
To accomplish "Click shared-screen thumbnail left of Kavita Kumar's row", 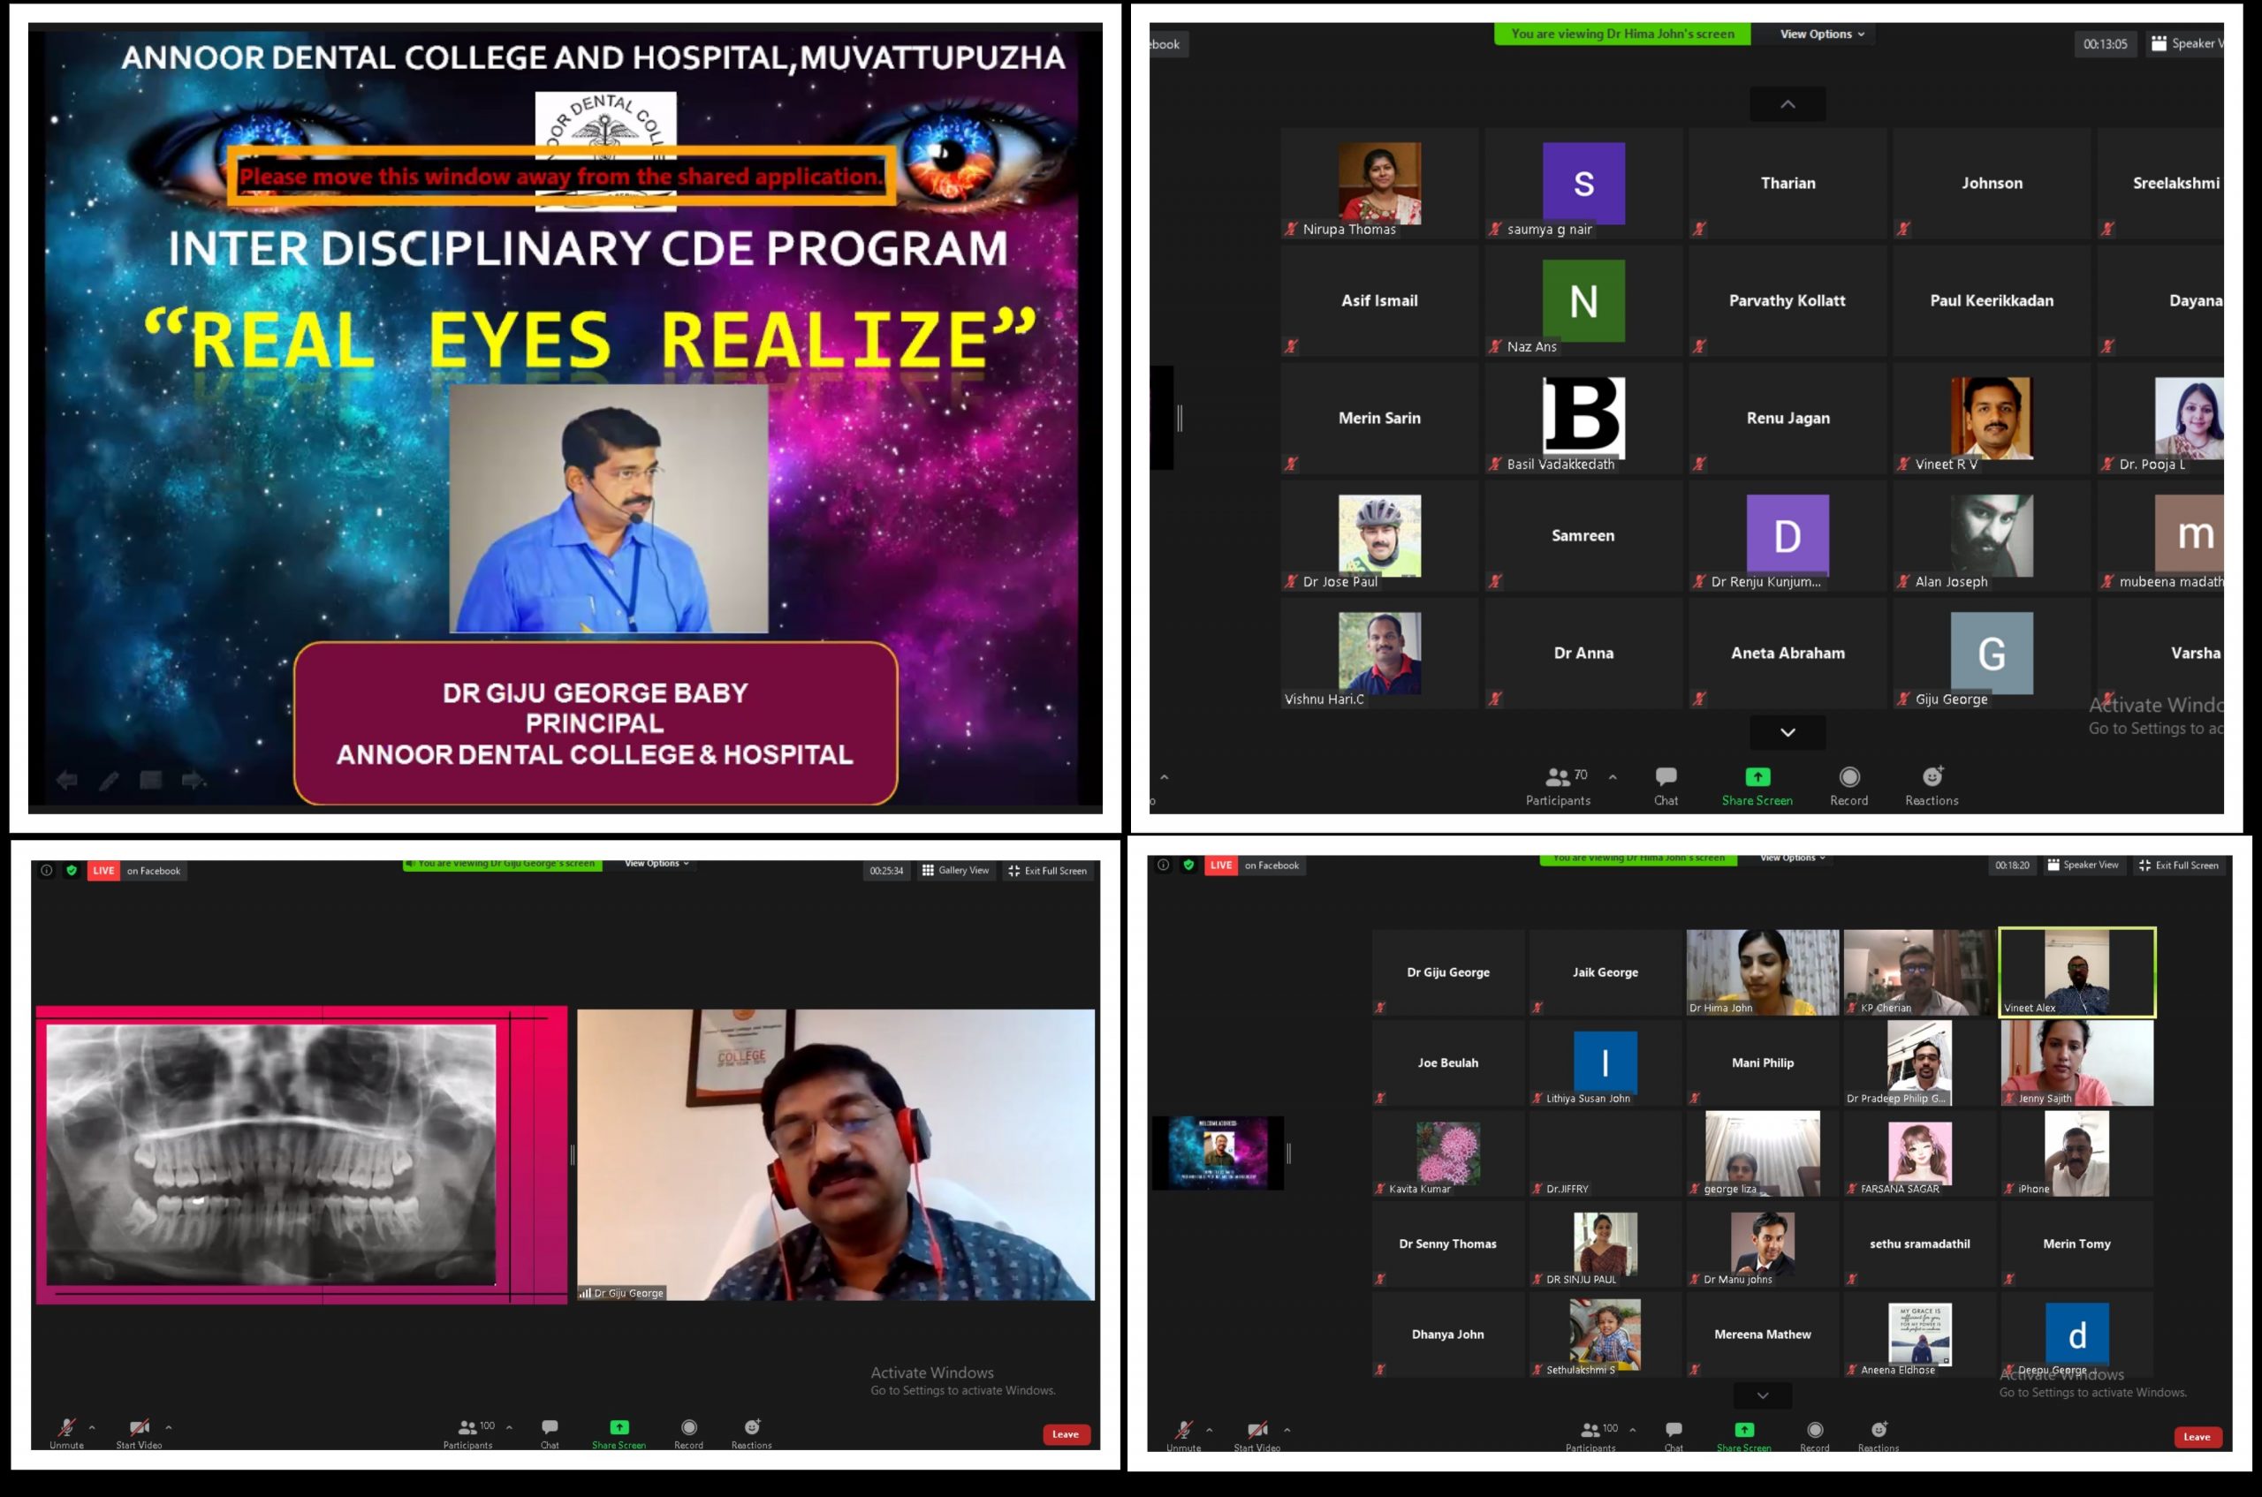I will (x=1218, y=1153).
